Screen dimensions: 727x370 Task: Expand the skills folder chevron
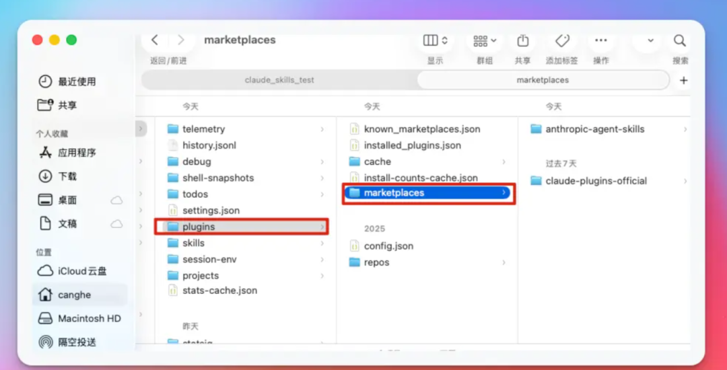point(322,243)
